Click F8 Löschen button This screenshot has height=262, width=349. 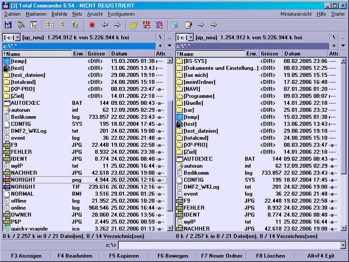point(270,256)
